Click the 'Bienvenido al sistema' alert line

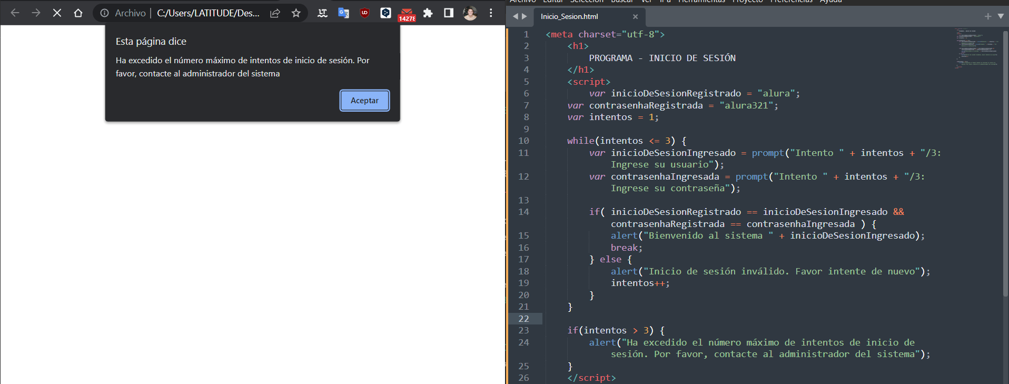[768, 235]
